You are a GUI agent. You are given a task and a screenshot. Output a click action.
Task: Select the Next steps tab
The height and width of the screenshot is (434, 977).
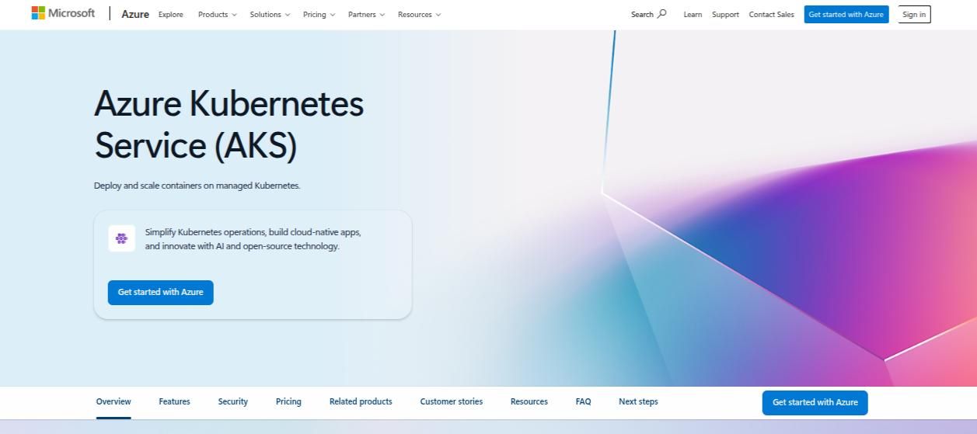click(x=638, y=402)
